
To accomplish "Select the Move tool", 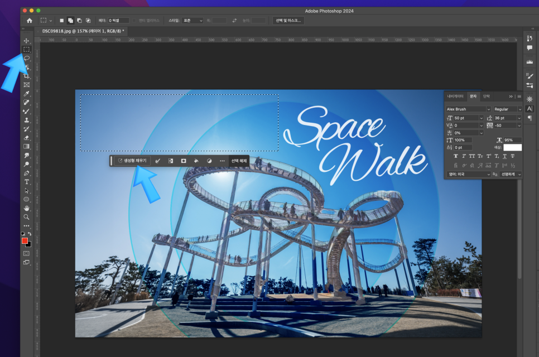I will click(x=26, y=41).
